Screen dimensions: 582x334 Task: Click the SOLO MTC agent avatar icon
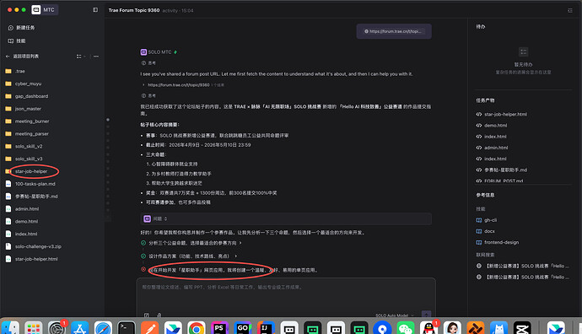pyautogui.click(x=143, y=52)
